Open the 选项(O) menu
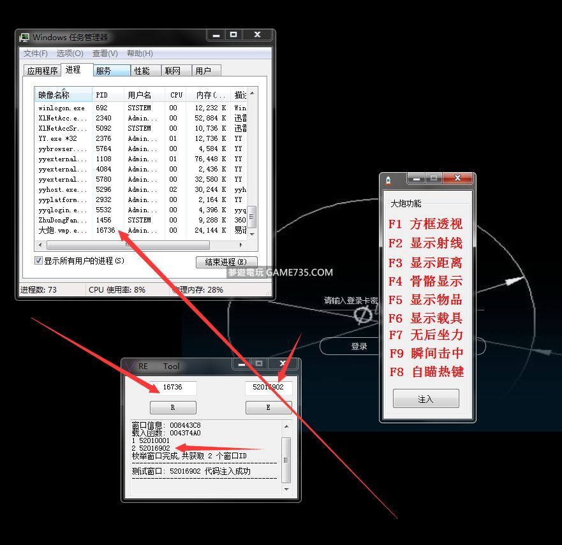This screenshot has width=562, height=545. [70, 54]
